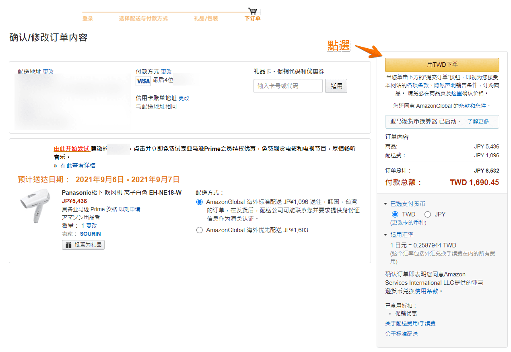Image resolution: width=511 pixels, height=352 pixels.
Task: Place order with 用TWD下单 button
Action: click(442, 65)
